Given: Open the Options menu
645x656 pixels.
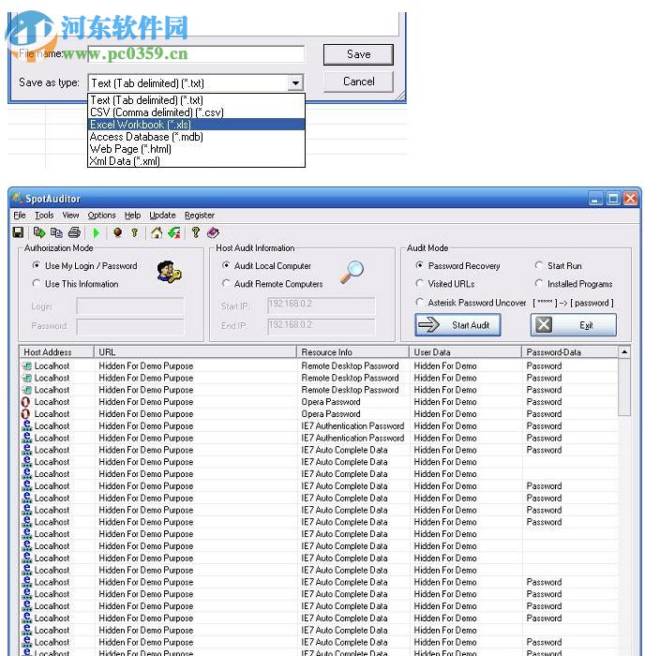Looking at the screenshot, I should click(101, 215).
